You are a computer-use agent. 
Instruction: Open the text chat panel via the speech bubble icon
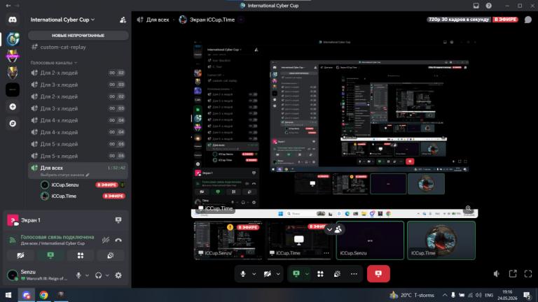tap(528, 20)
